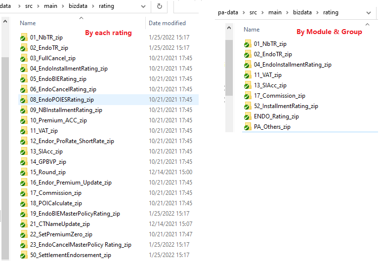Click folder icon of 50_SettlementEndorsement_zip

tap(23, 255)
